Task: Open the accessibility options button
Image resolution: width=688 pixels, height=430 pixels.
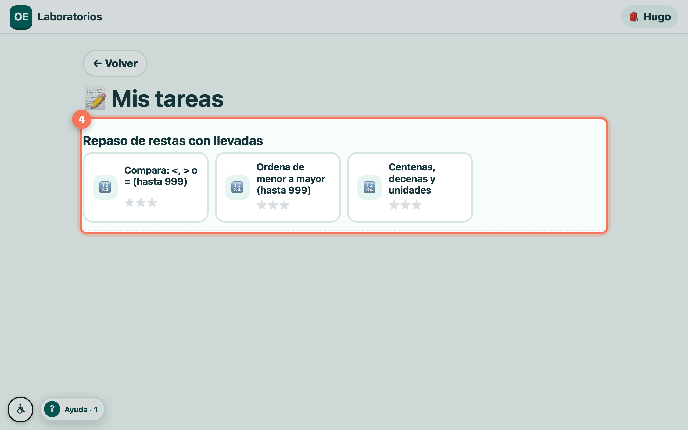Action: point(20,410)
